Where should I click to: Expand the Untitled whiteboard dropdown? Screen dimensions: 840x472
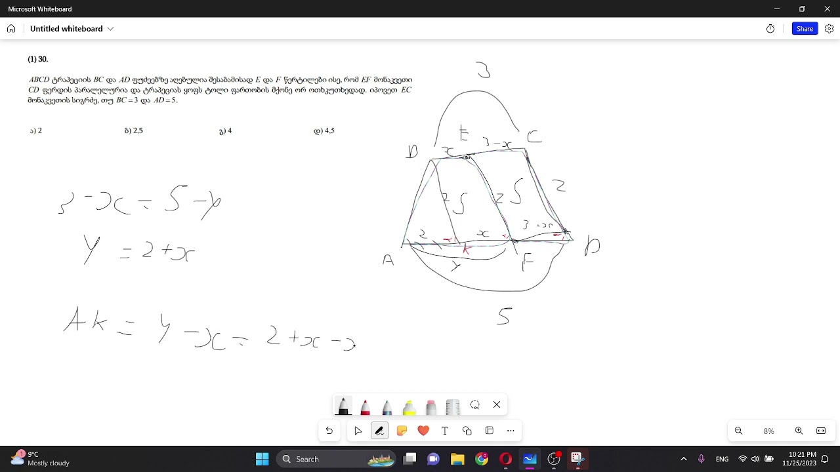110,29
